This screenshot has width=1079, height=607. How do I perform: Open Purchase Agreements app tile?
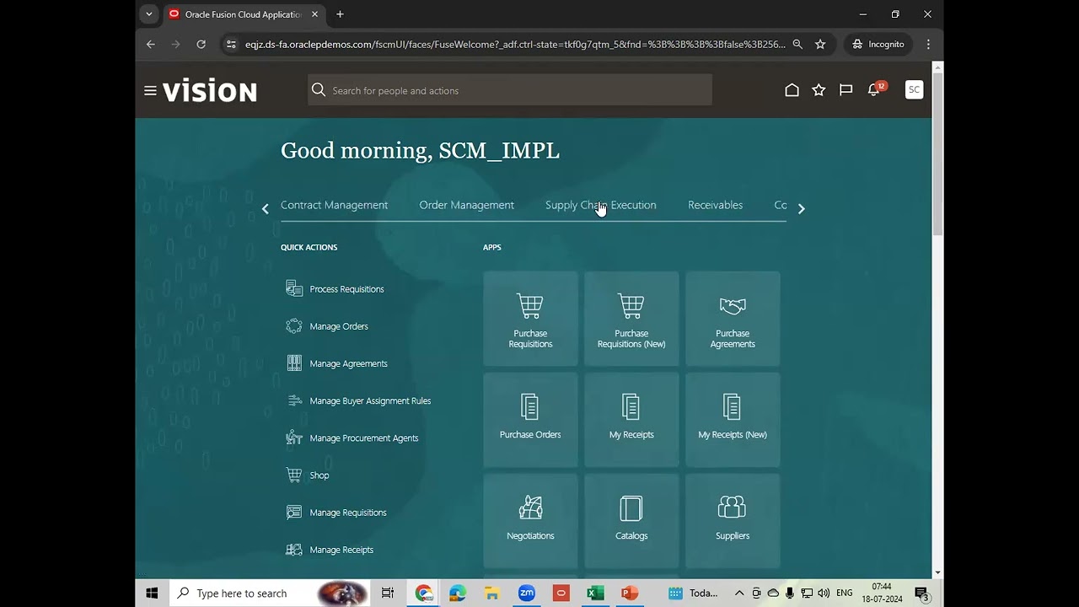click(x=733, y=319)
